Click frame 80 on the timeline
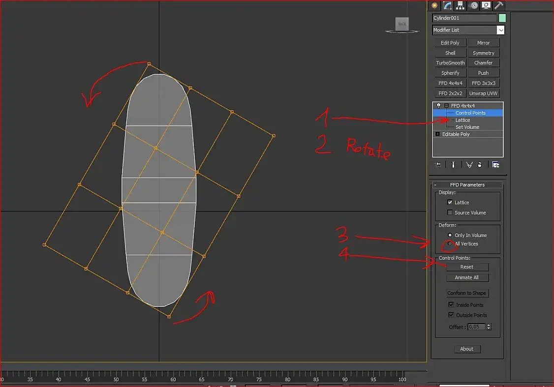 (288, 379)
